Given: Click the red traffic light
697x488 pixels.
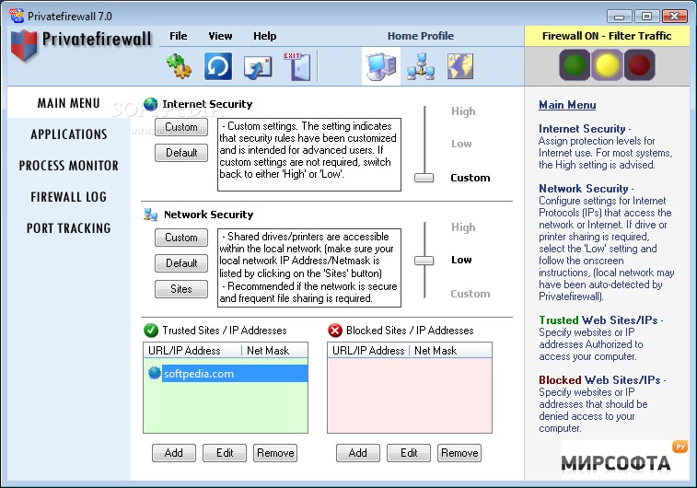Looking at the screenshot, I should tap(640, 64).
